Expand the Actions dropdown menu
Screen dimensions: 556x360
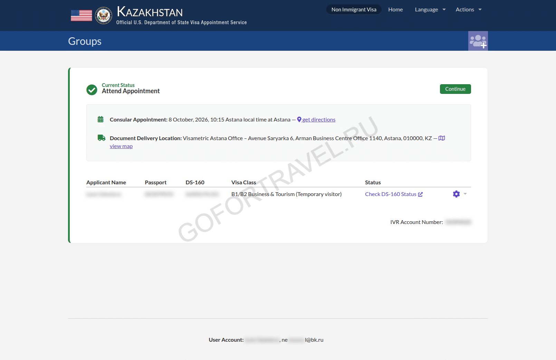(x=469, y=10)
